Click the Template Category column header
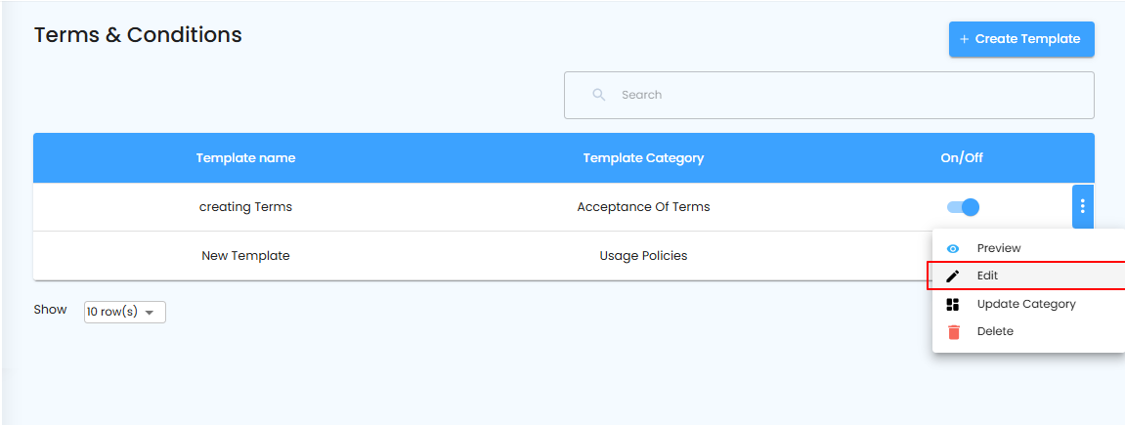 pos(643,157)
